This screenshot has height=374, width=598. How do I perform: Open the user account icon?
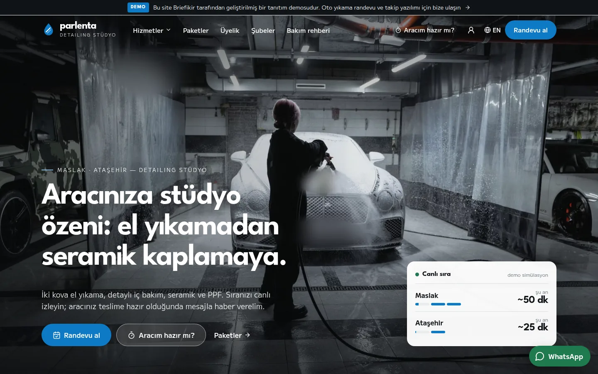point(471,30)
